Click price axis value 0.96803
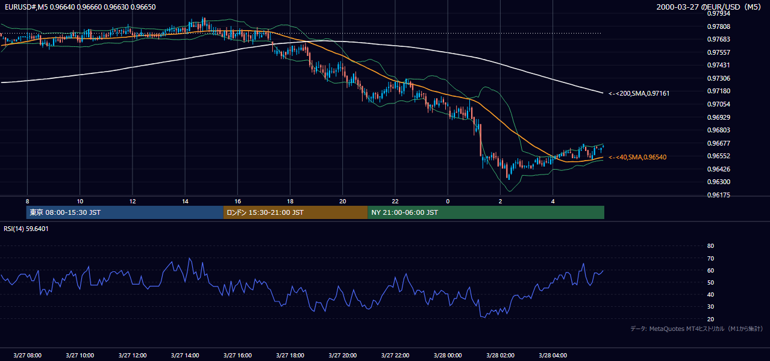 pos(718,130)
